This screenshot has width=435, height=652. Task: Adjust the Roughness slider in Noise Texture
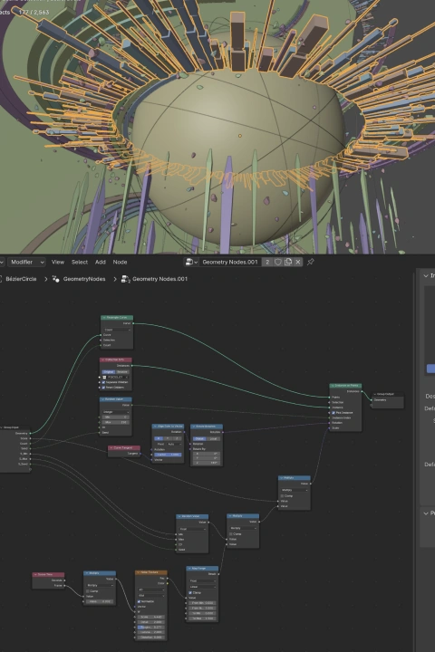(151, 627)
